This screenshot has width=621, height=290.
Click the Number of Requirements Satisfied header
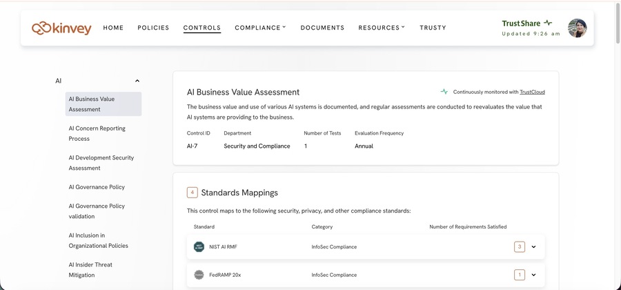(468, 227)
